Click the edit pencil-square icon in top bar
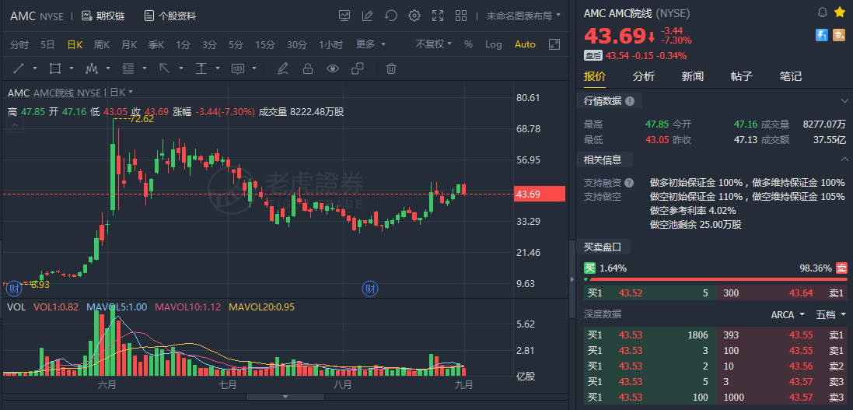Screen dimensions: 853x410 (x=368, y=16)
